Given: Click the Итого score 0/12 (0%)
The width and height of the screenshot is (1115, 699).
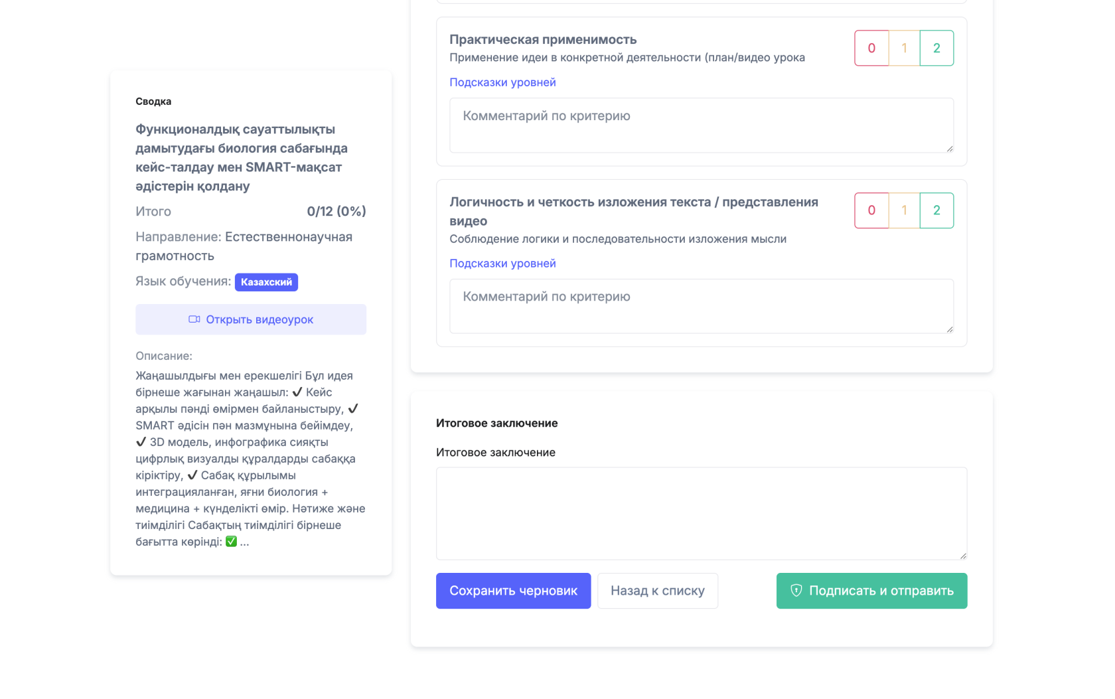Looking at the screenshot, I should [336, 211].
